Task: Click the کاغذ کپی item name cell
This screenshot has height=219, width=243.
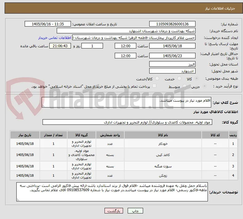Action: click(163, 155)
